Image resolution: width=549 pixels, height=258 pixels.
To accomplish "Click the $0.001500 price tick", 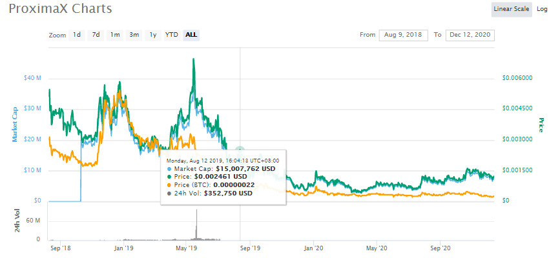I will click(x=517, y=170).
